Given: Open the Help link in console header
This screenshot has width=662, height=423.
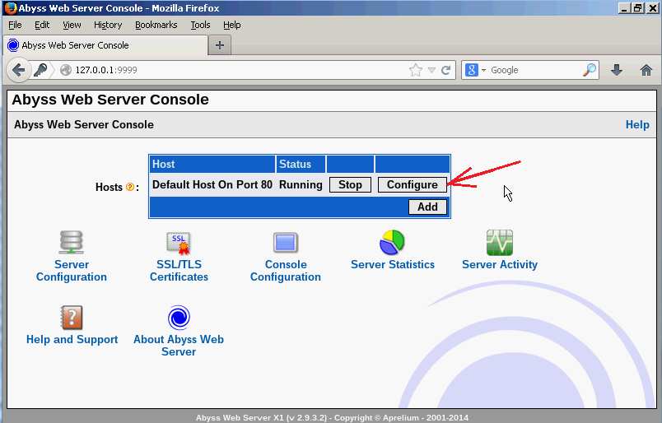Looking at the screenshot, I should coord(637,124).
